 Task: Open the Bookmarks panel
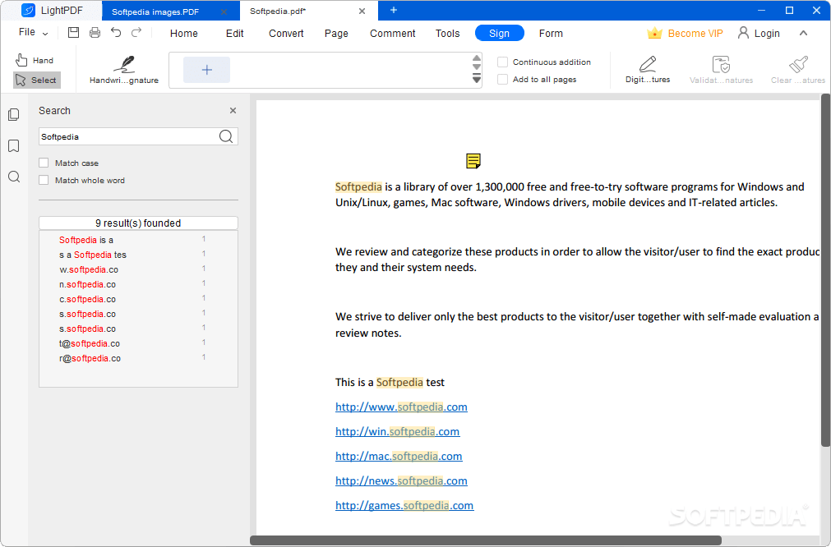click(x=13, y=145)
